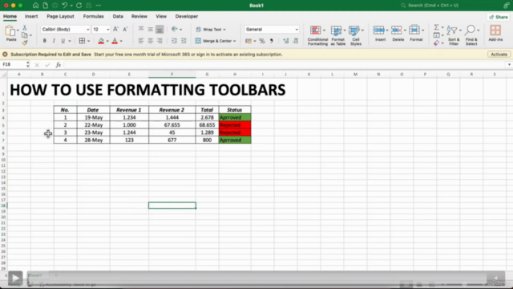513x289 pixels.
Task: Open Conditional Formatting
Action: [x=317, y=35]
